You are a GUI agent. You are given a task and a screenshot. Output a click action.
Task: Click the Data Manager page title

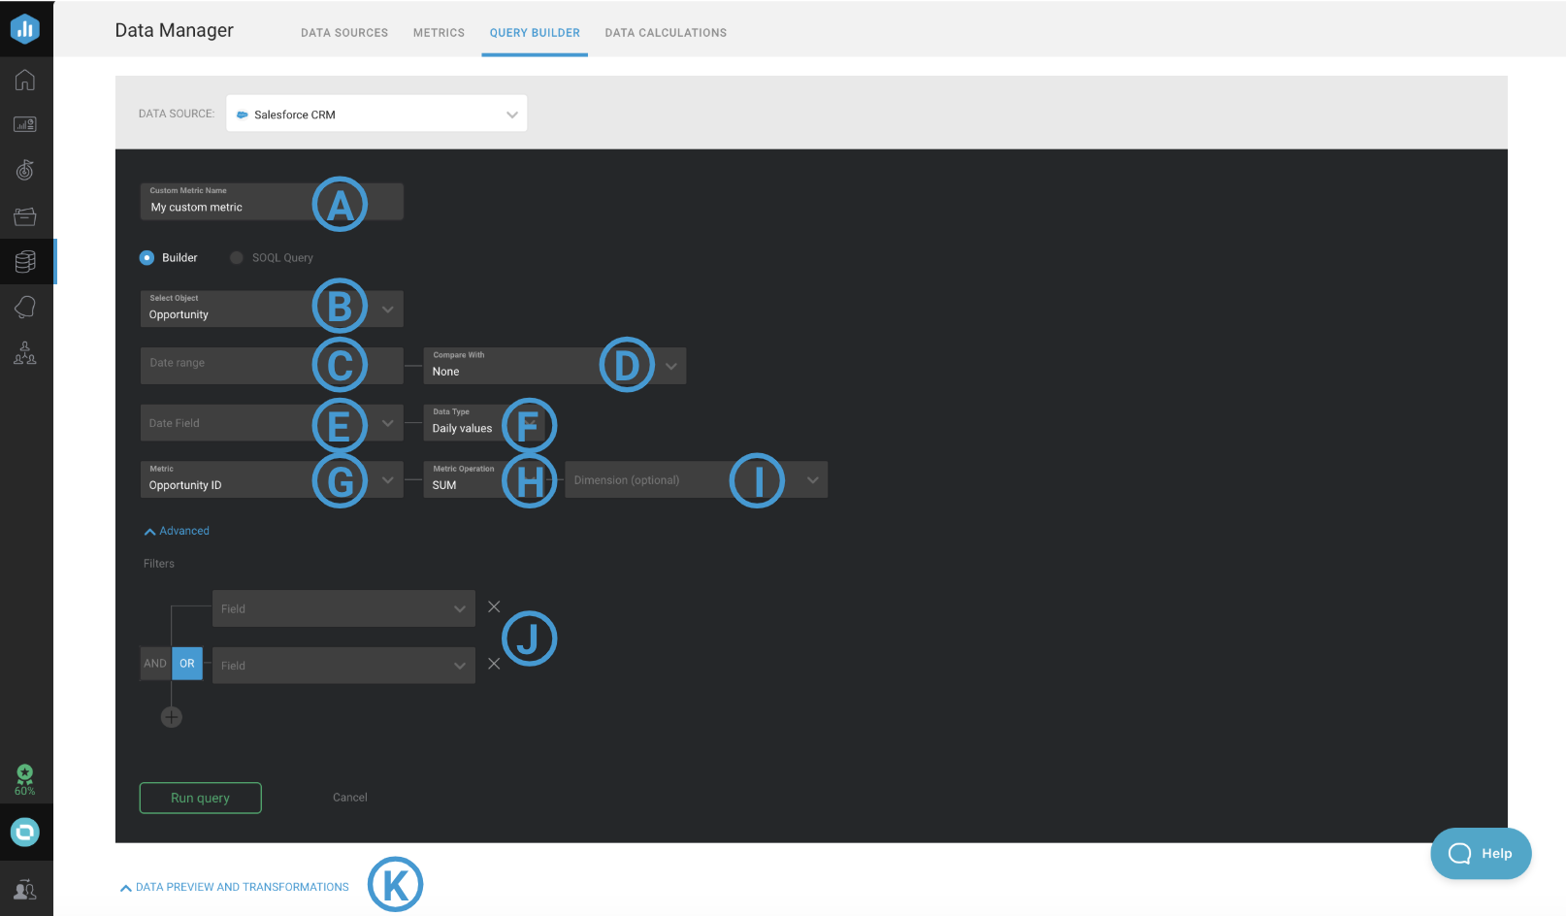click(175, 30)
